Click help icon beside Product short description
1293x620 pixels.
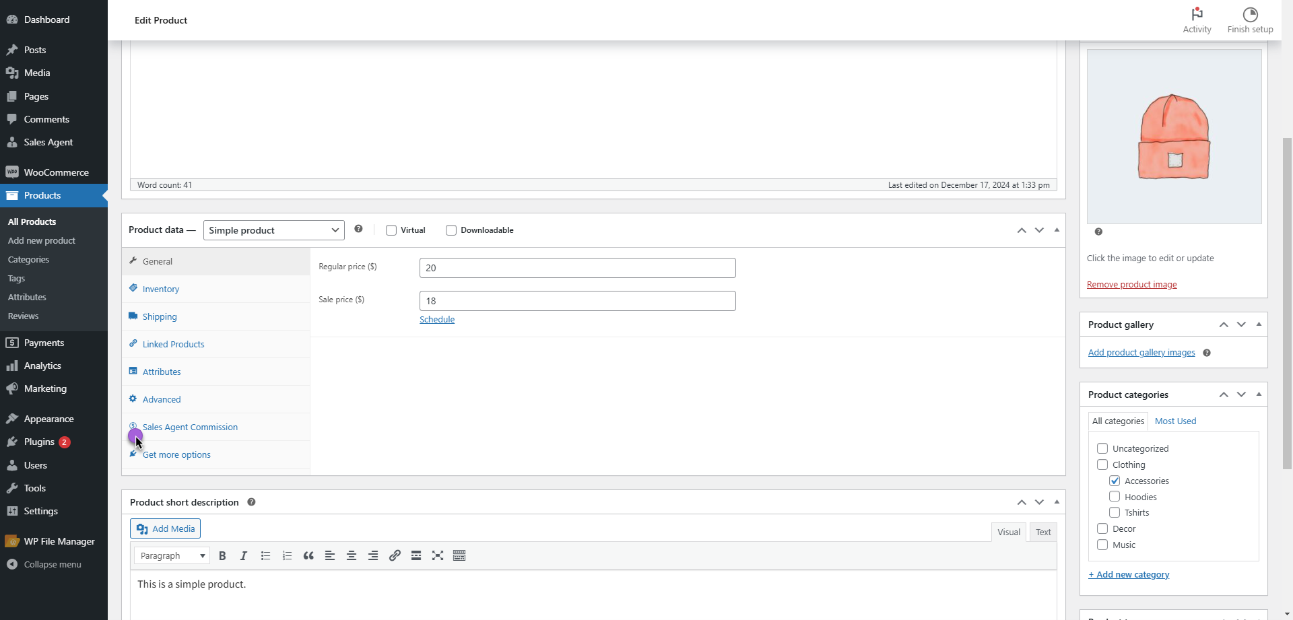coord(251,502)
